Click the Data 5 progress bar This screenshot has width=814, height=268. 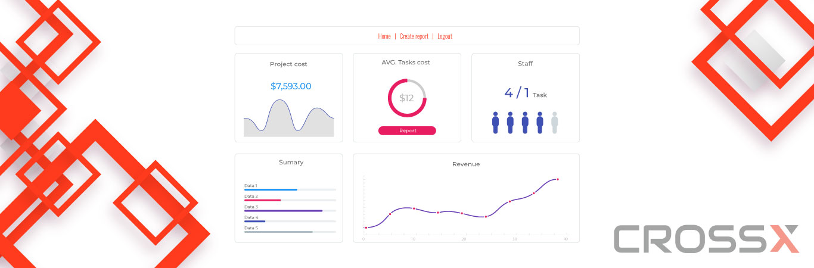click(x=290, y=232)
